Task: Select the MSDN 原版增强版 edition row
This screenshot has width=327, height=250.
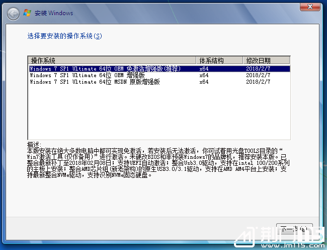Action: (x=159, y=82)
